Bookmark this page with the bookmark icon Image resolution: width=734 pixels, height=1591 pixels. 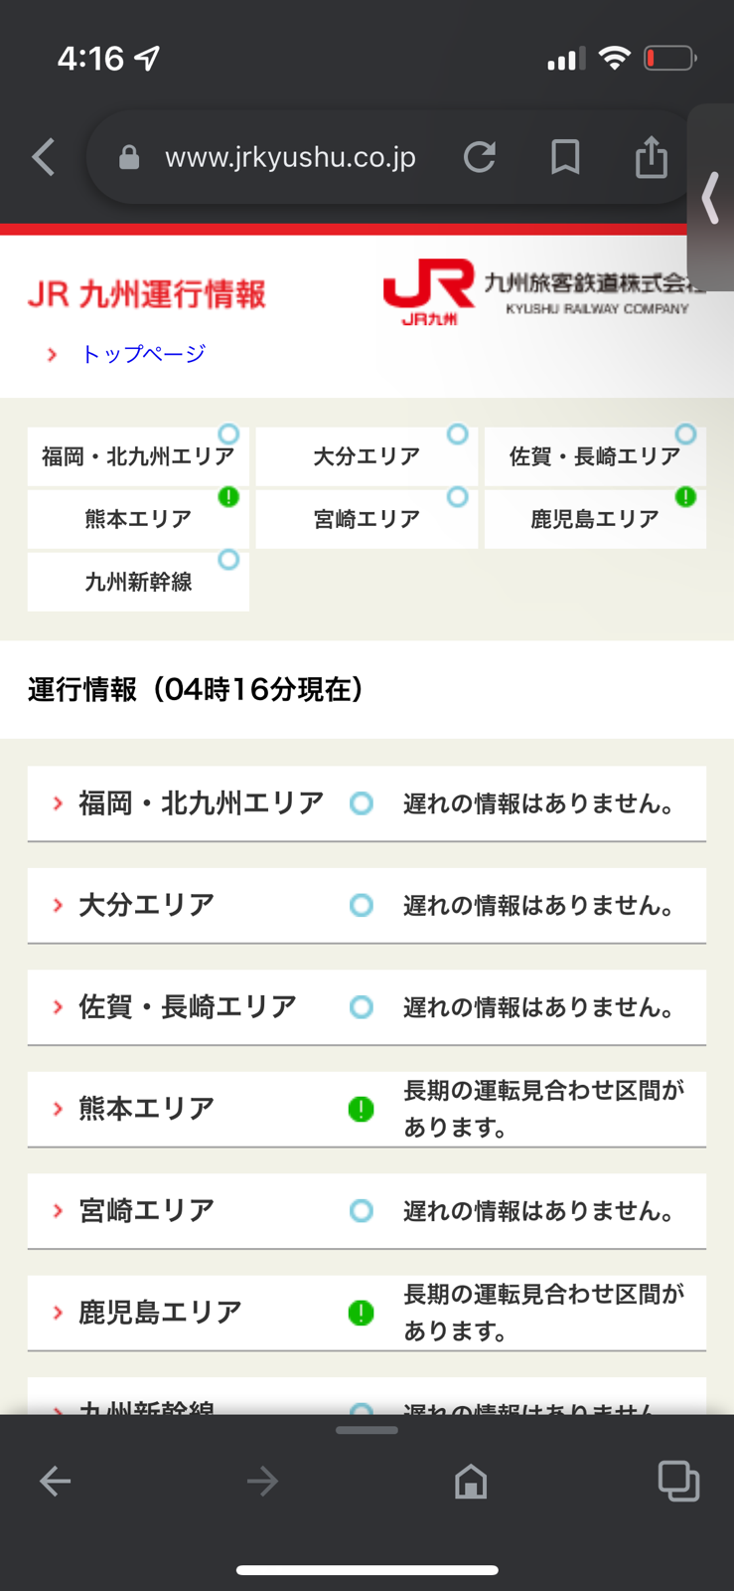pos(565,157)
